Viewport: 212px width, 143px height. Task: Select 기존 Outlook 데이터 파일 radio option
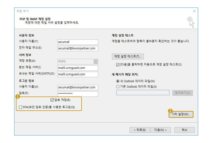coord(118,86)
